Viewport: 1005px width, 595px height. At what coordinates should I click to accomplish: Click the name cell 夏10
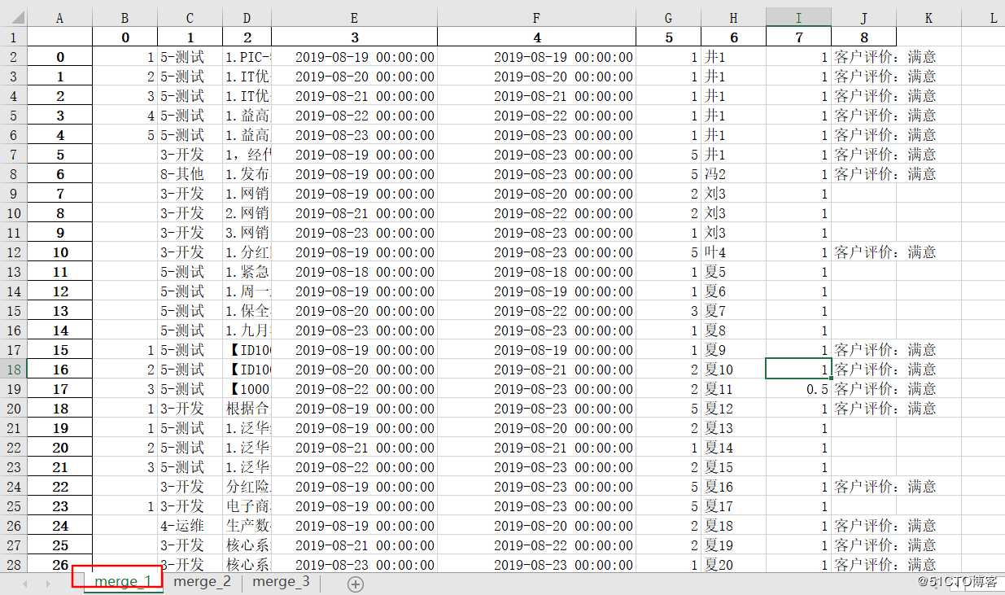(734, 370)
